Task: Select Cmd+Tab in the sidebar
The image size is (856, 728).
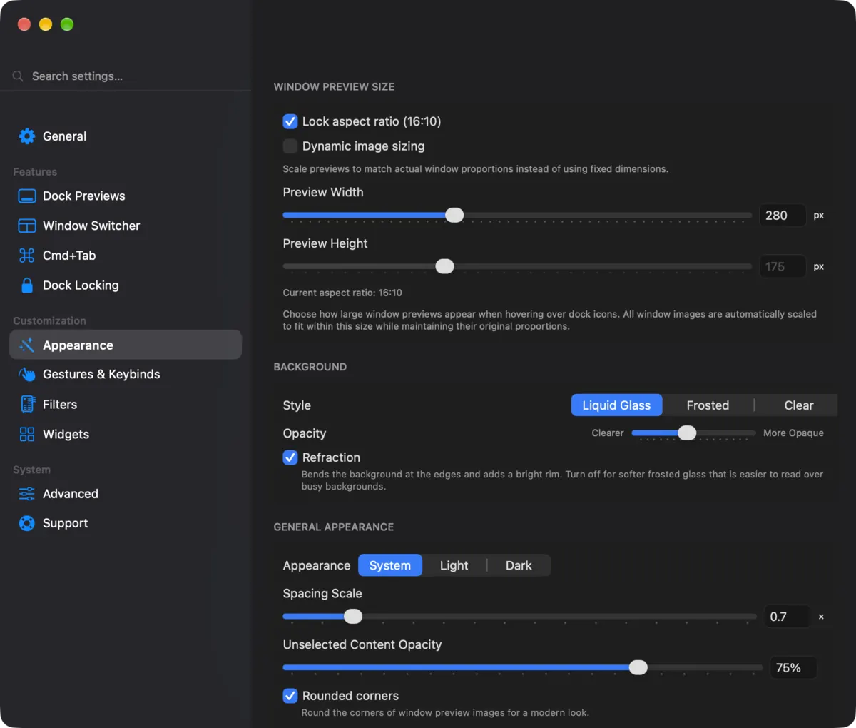Action: [x=126, y=256]
